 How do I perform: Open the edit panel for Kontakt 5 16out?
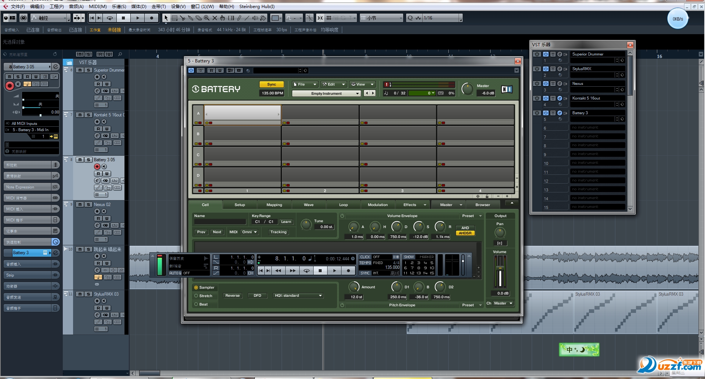(560, 98)
